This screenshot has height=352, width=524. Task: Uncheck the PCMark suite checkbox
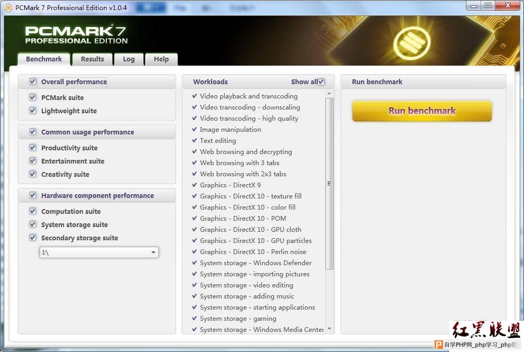coord(32,97)
